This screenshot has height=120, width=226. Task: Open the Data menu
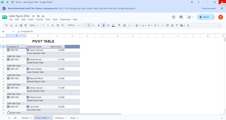pos(48,20)
